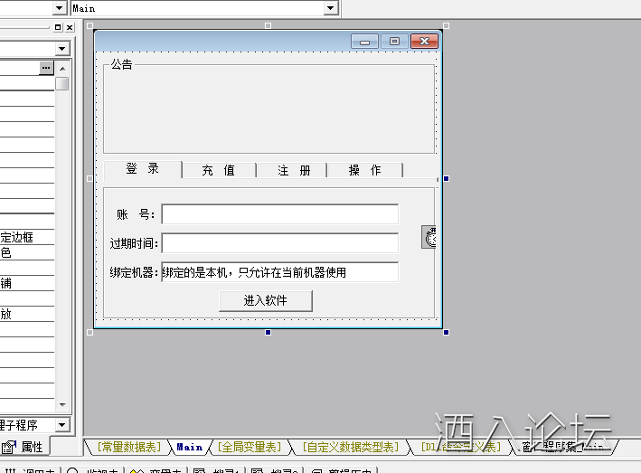Close the properties panel

(x=71, y=27)
